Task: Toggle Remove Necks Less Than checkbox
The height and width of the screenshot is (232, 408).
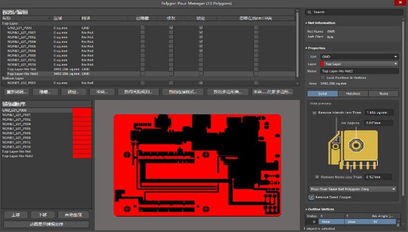Action: pyautogui.click(x=317, y=177)
